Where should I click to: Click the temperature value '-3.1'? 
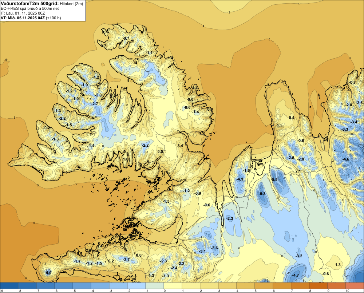[202, 251]
